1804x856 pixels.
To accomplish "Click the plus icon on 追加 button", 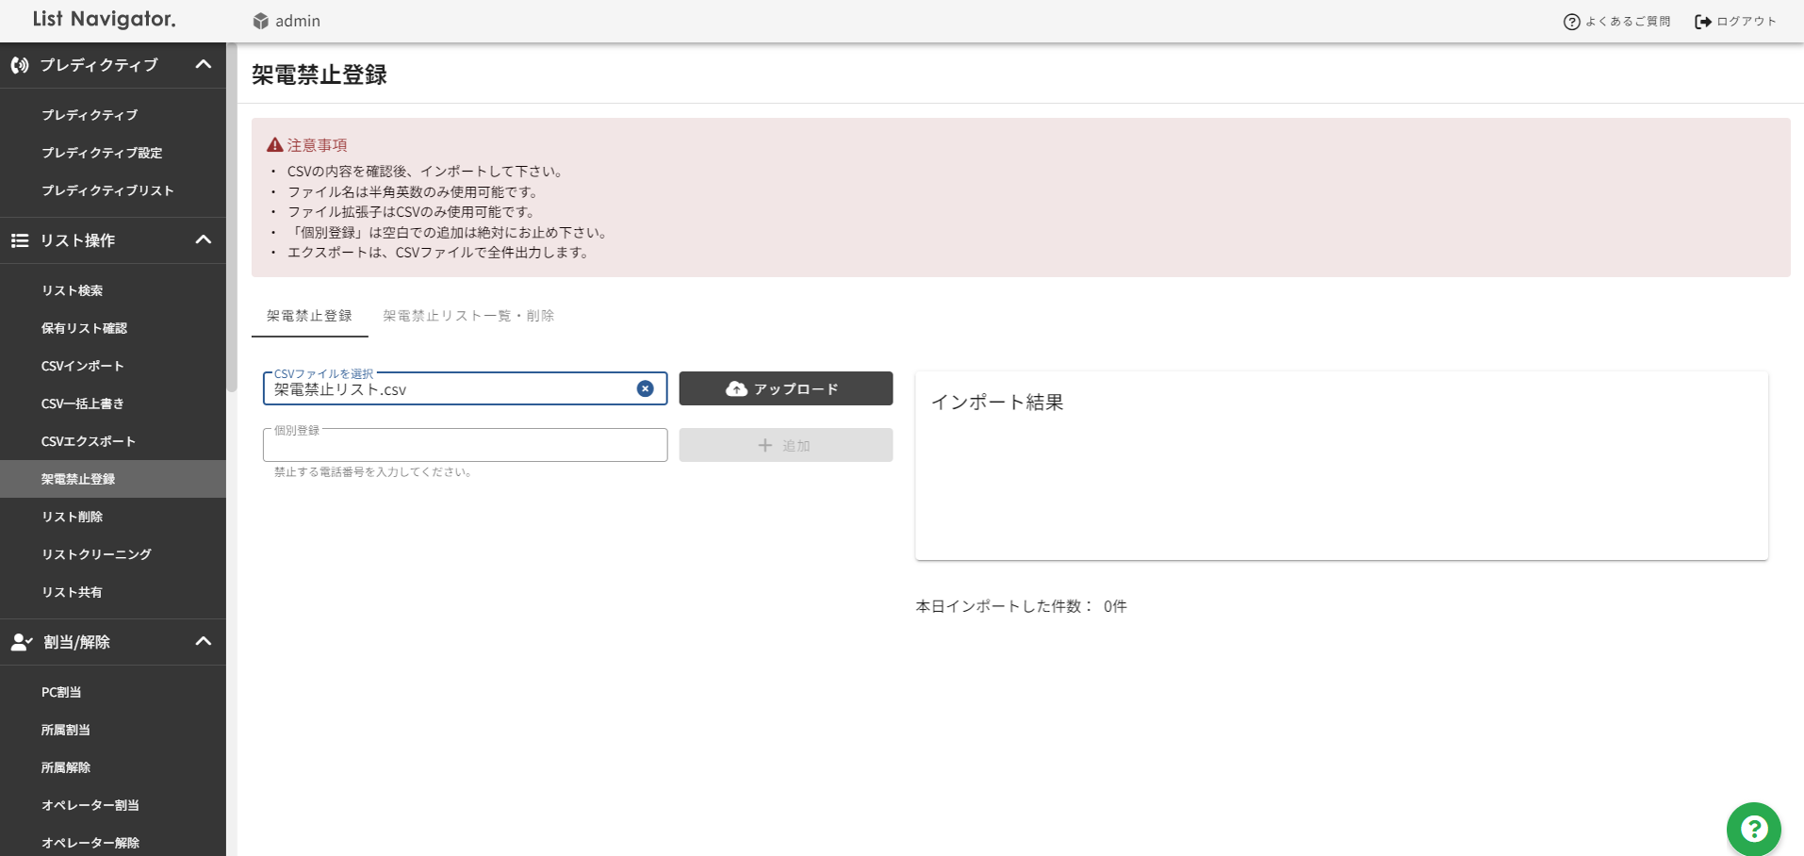I will (765, 445).
